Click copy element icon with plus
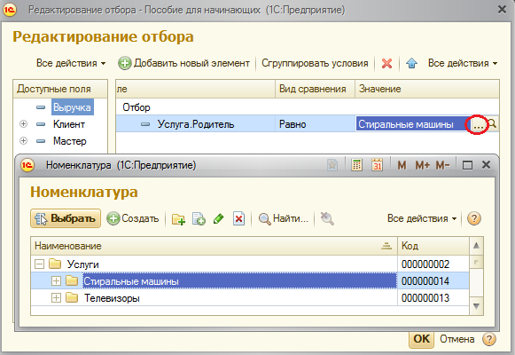Viewport: 515px width, 355px height. tap(199, 219)
